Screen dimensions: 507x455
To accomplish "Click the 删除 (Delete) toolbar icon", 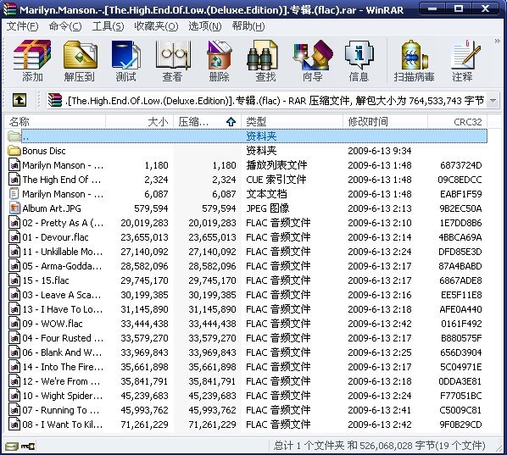I will (x=219, y=61).
